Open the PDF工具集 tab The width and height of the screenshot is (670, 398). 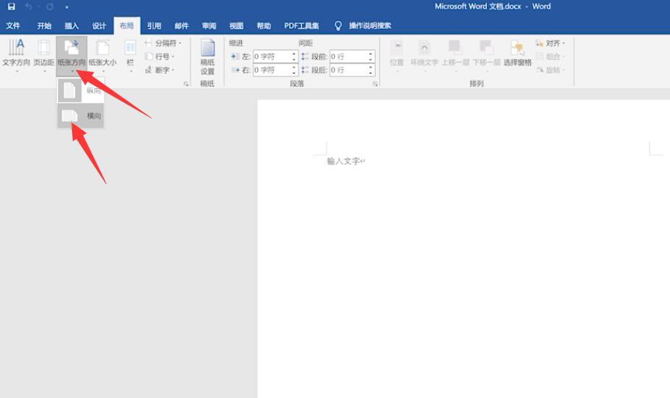click(302, 26)
